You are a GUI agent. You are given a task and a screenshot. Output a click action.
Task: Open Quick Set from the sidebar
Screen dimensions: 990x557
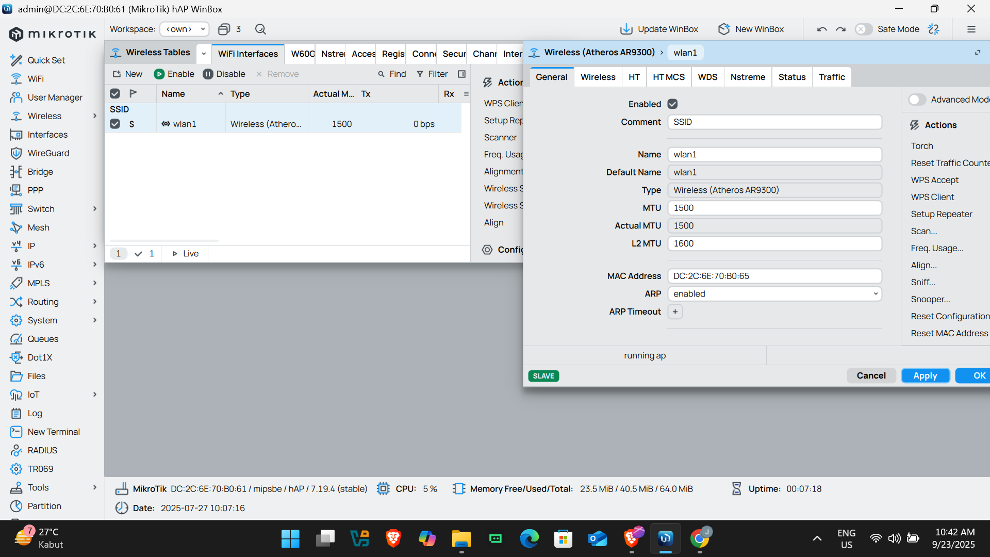[x=46, y=60]
